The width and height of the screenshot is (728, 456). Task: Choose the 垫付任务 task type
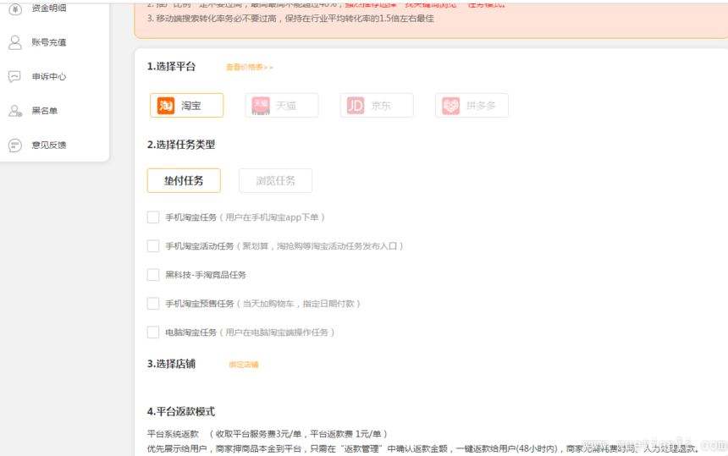click(184, 180)
